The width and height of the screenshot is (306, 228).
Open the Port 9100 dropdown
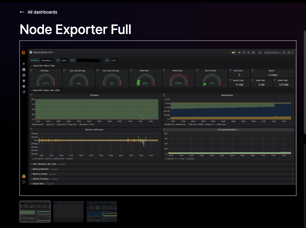click(114, 60)
